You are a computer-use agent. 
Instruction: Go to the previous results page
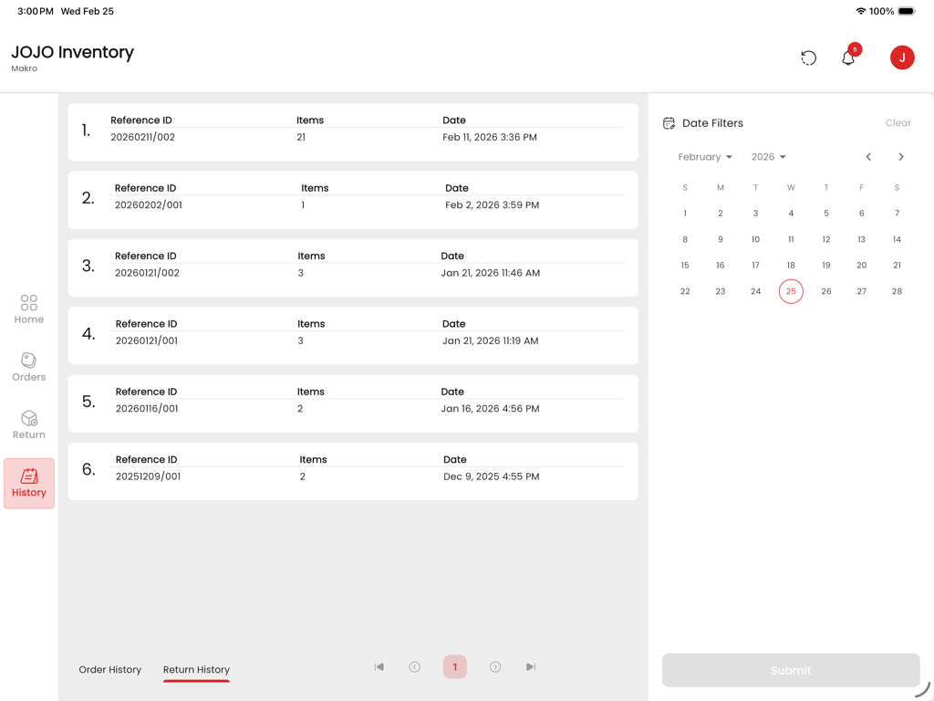[415, 667]
